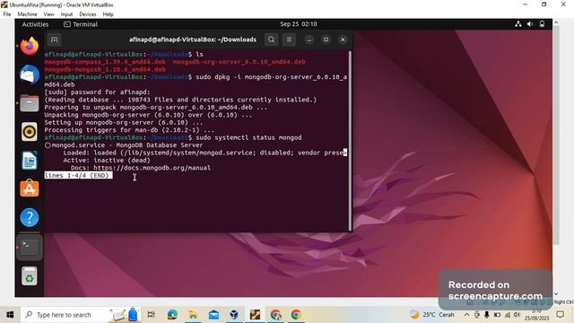Open the Trash icon in the dock
The width and height of the screenshot is (574, 323).
pos(30,276)
